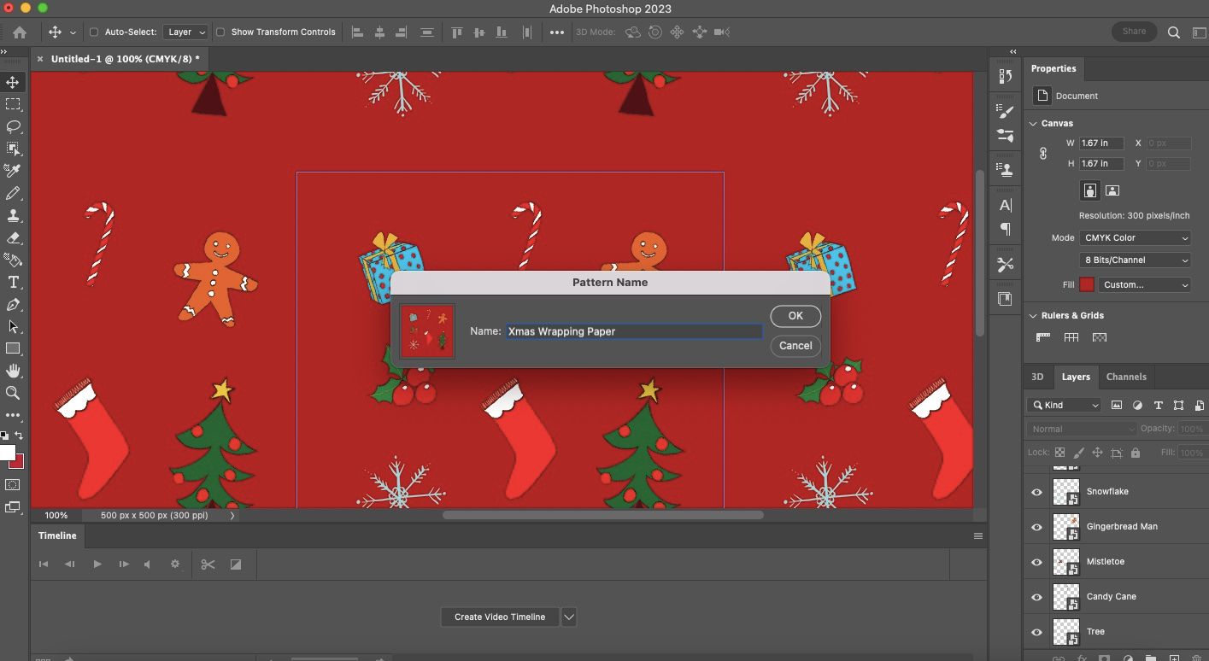Click the timeline scissors split icon
The width and height of the screenshot is (1209, 661).
[208, 564]
